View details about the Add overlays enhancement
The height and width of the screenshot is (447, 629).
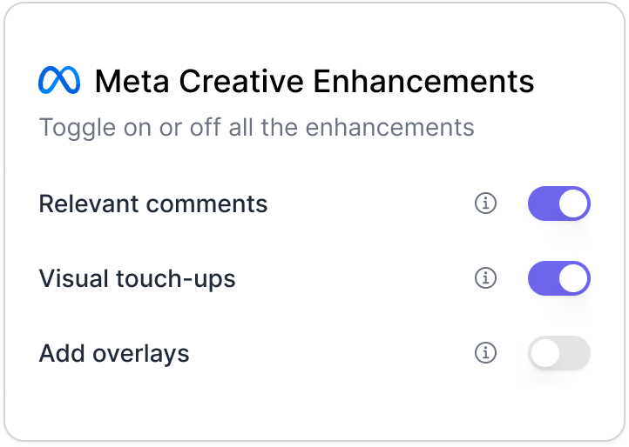[485, 353]
